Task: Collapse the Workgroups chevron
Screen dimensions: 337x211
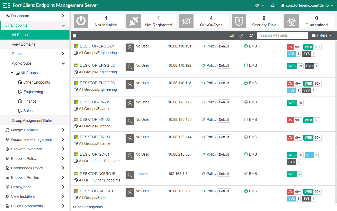Action: pos(63,63)
